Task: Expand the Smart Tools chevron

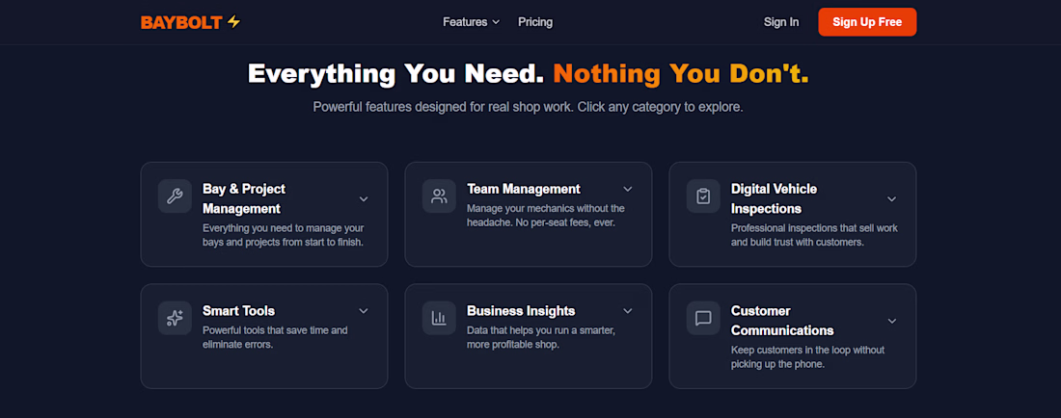Action: point(364,311)
